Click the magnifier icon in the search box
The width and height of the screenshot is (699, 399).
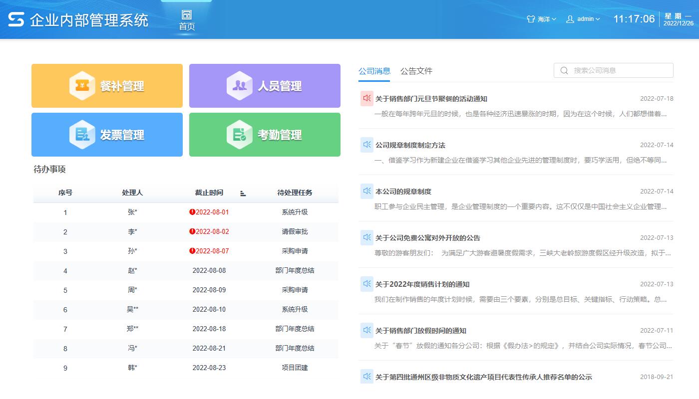point(564,70)
